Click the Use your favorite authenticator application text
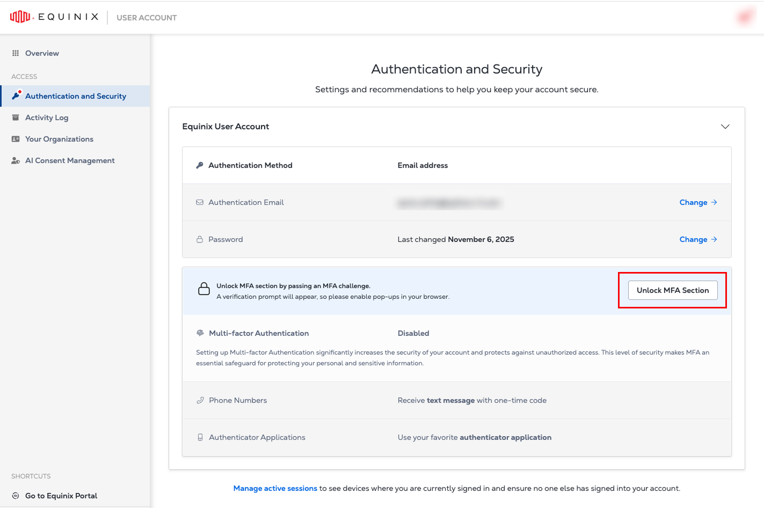 (x=475, y=437)
